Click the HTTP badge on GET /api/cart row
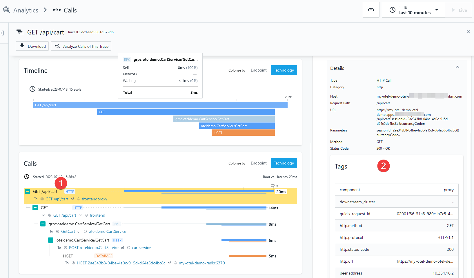 click(70, 191)
